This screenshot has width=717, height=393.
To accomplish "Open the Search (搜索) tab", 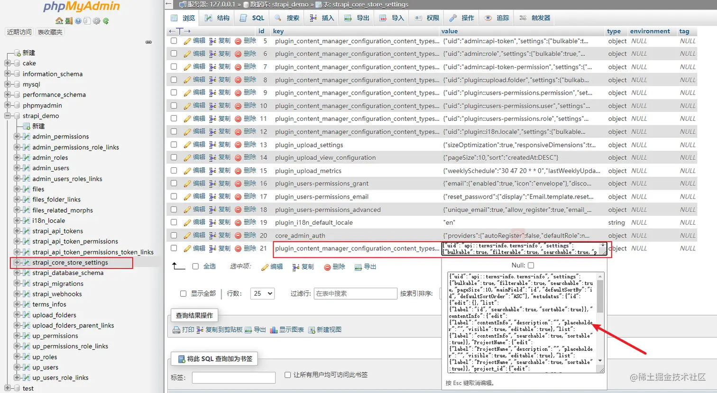I will click(287, 18).
